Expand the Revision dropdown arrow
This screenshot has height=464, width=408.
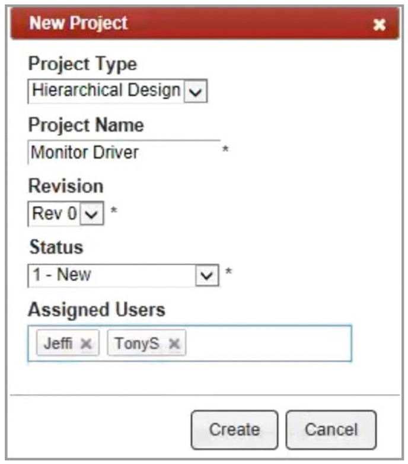click(x=92, y=214)
